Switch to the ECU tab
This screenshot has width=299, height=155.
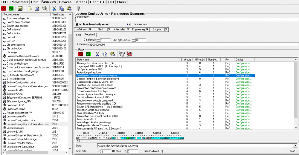[x=4, y=2]
